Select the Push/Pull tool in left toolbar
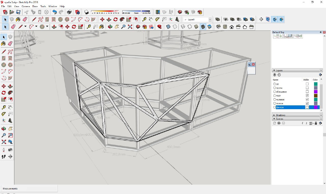The width and height of the screenshot is (326, 194). coord(10,86)
